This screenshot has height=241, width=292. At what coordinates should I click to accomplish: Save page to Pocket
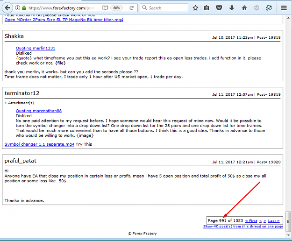pyautogui.click(x=219, y=8)
